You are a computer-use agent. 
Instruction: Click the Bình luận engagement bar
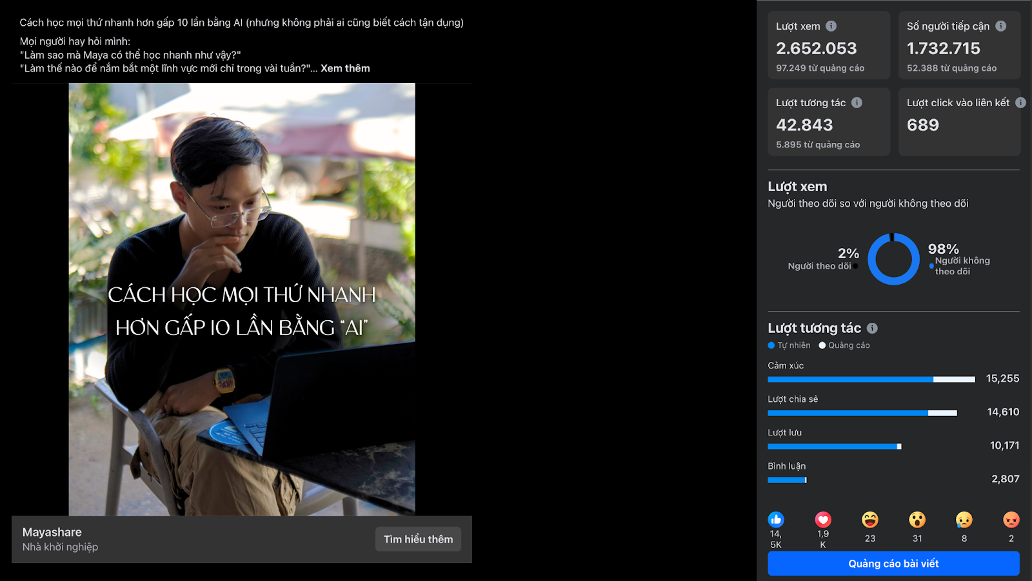click(787, 480)
